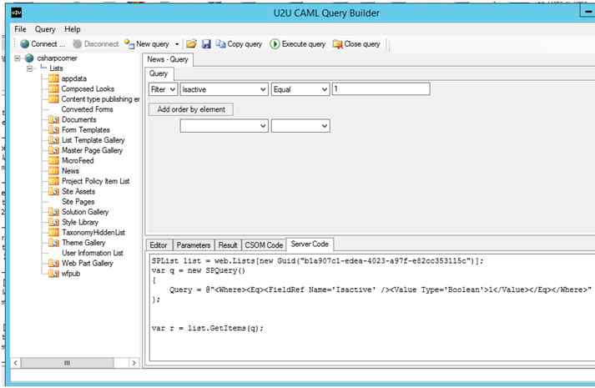Select the News - Query tab
595x388 pixels.
(168, 59)
